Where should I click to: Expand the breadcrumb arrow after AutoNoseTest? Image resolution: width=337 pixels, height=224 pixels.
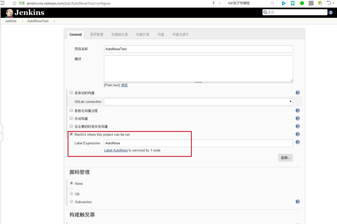(55, 21)
